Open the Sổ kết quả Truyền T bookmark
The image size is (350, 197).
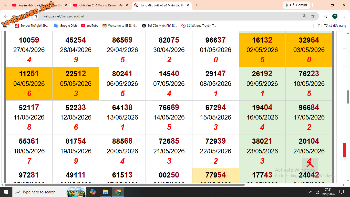(199, 26)
